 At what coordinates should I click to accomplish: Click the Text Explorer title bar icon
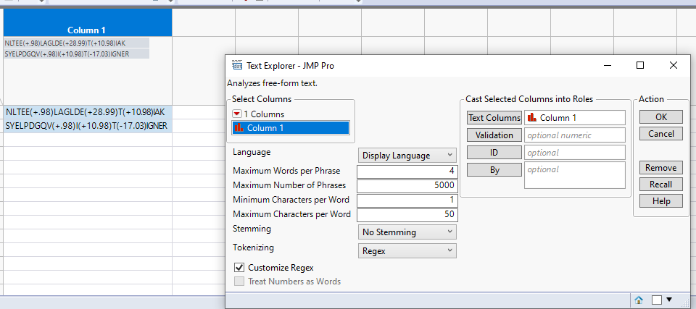236,66
